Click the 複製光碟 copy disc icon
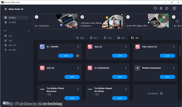 point(42,68)
